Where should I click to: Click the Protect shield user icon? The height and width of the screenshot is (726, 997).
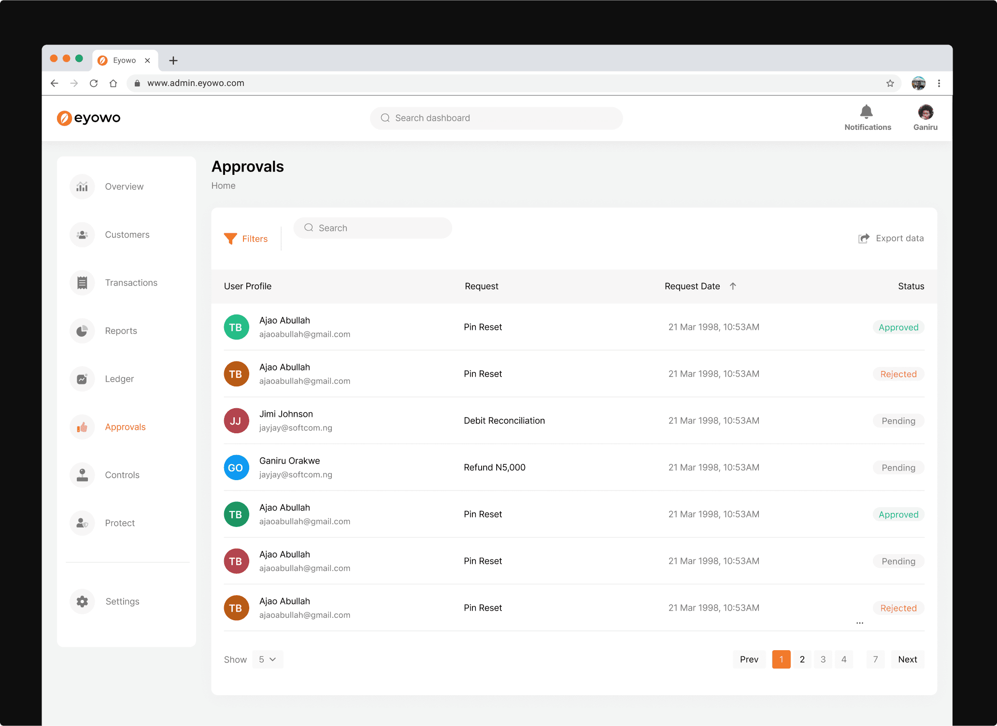(x=82, y=523)
